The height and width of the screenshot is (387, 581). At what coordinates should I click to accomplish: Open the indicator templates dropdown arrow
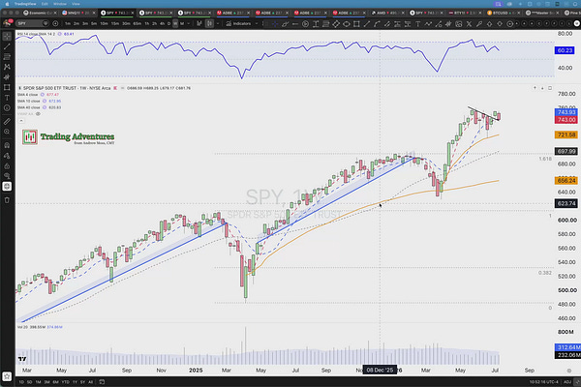coord(257,23)
